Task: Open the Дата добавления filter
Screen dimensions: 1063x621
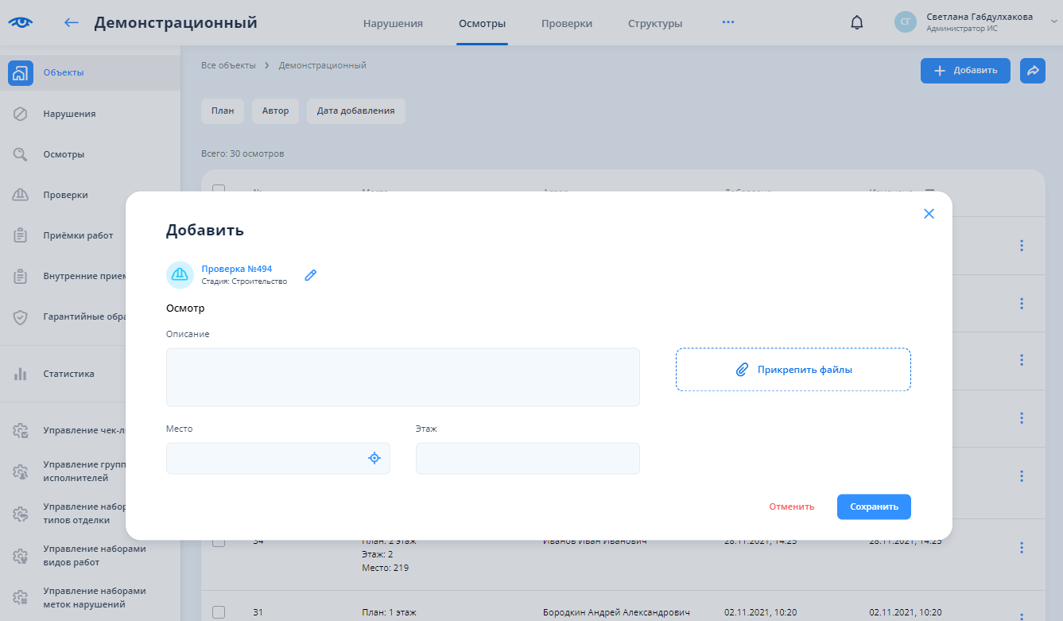Action: point(355,111)
